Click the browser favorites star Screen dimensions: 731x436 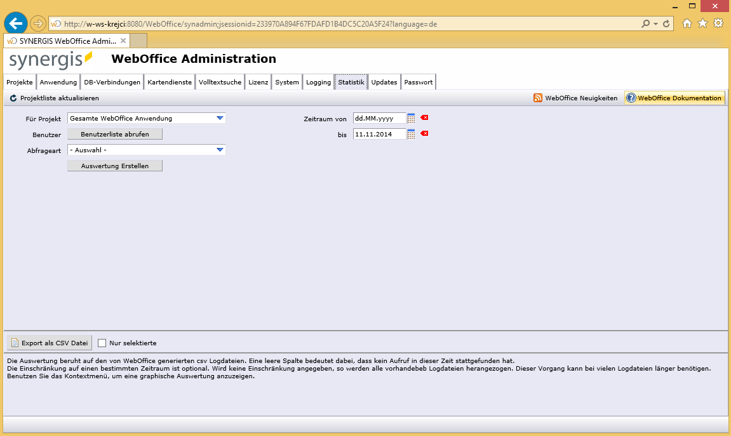[702, 23]
